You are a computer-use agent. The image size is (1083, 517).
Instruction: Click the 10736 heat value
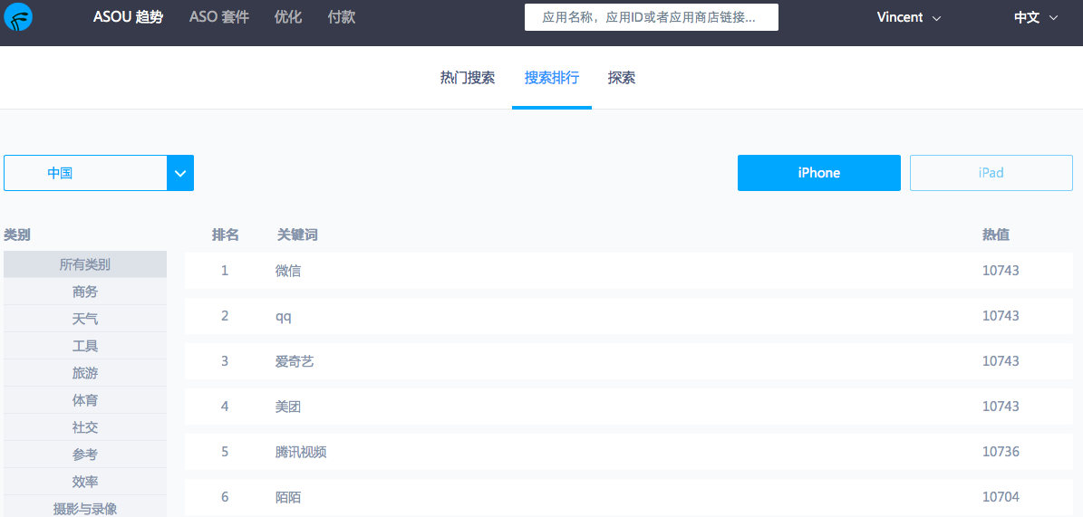(1001, 452)
